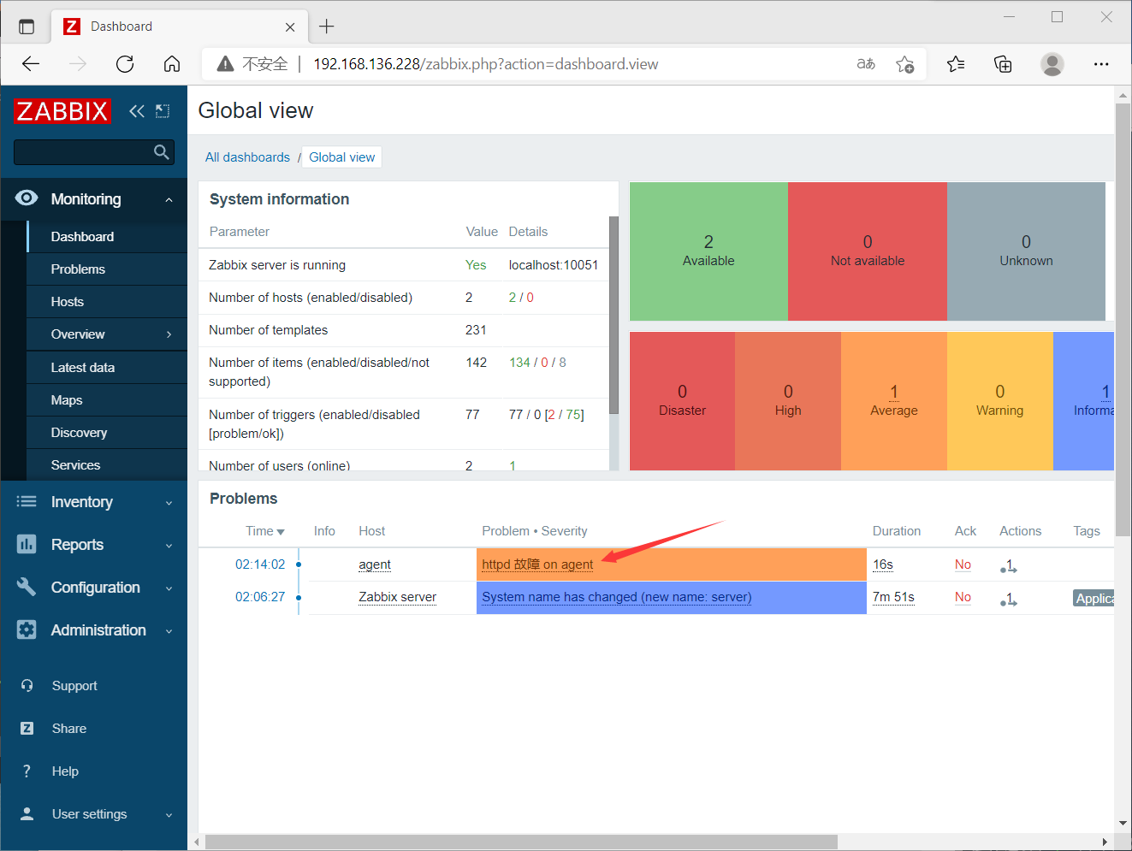Viewport: 1132px width, 851px height.
Task: Click red Not available hosts tile
Action: (868, 251)
